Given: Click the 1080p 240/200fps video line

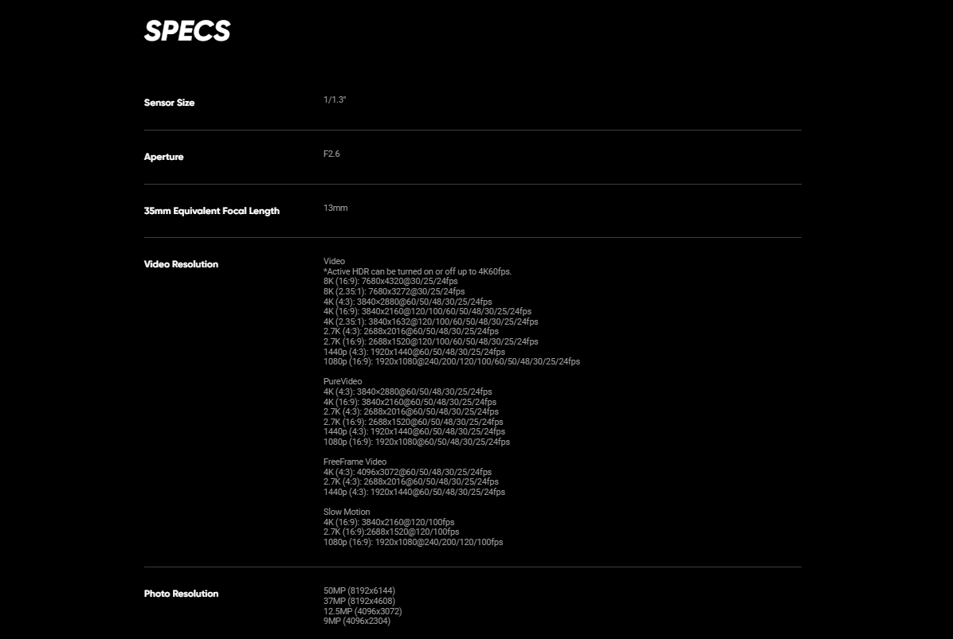Looking at the screenshot, I should click(x=452, y=361).
